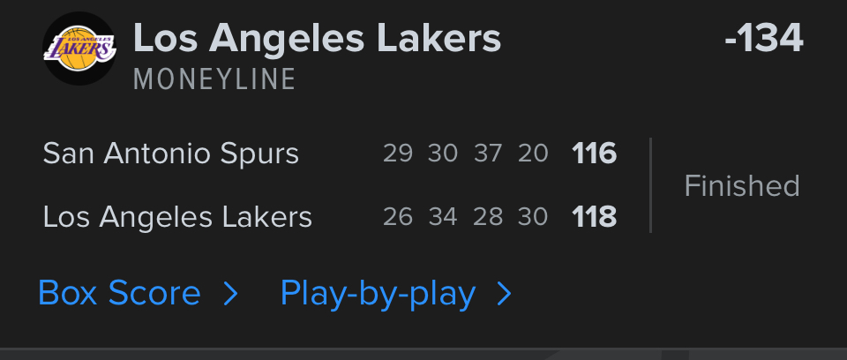Click Lakers final score 118
847x360 pixels.
[594, 216]
